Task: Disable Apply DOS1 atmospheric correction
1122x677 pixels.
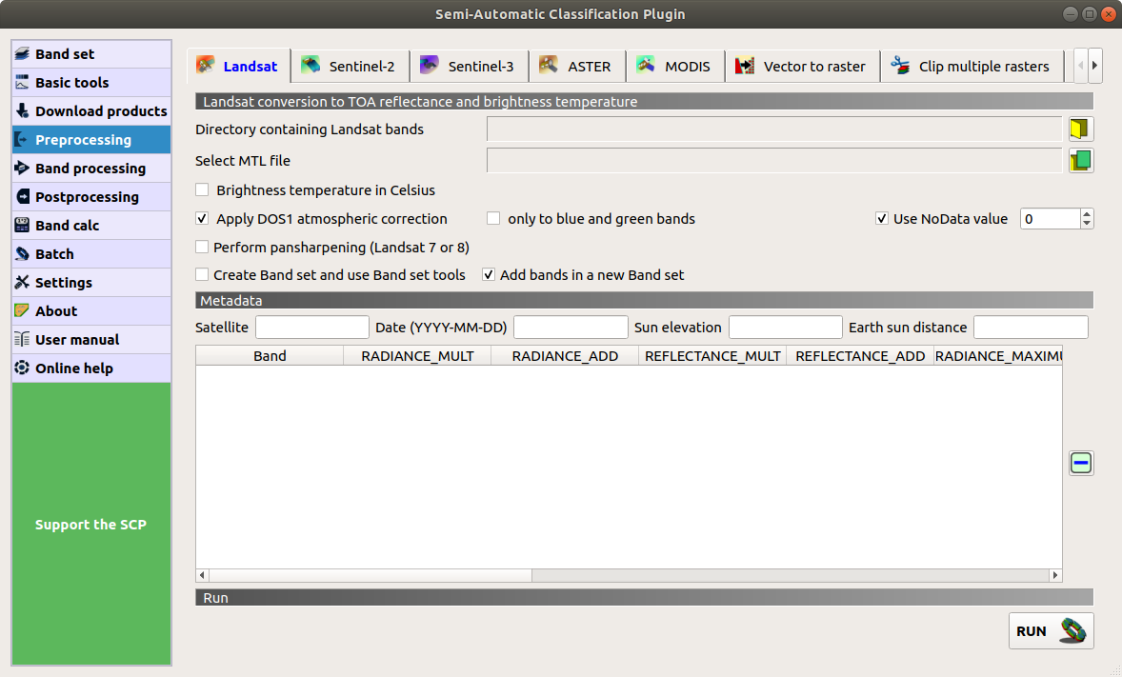Action: pos(203,219)
